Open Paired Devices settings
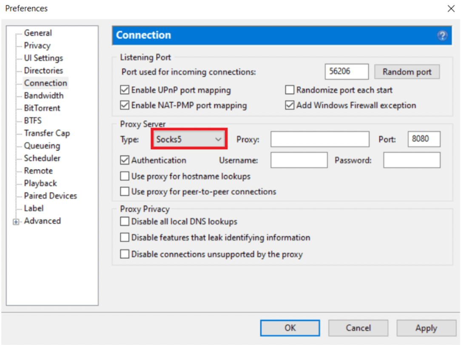The width and height of the screenshot is (461, 345). pos(51,196)
